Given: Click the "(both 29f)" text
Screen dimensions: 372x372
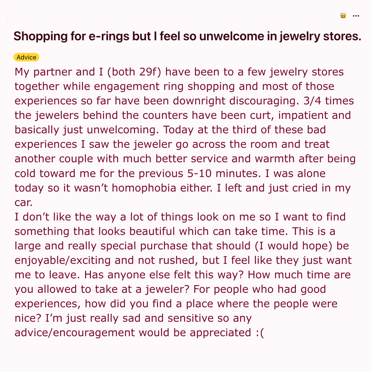Looking at the screenshot, I should [135, 72].
